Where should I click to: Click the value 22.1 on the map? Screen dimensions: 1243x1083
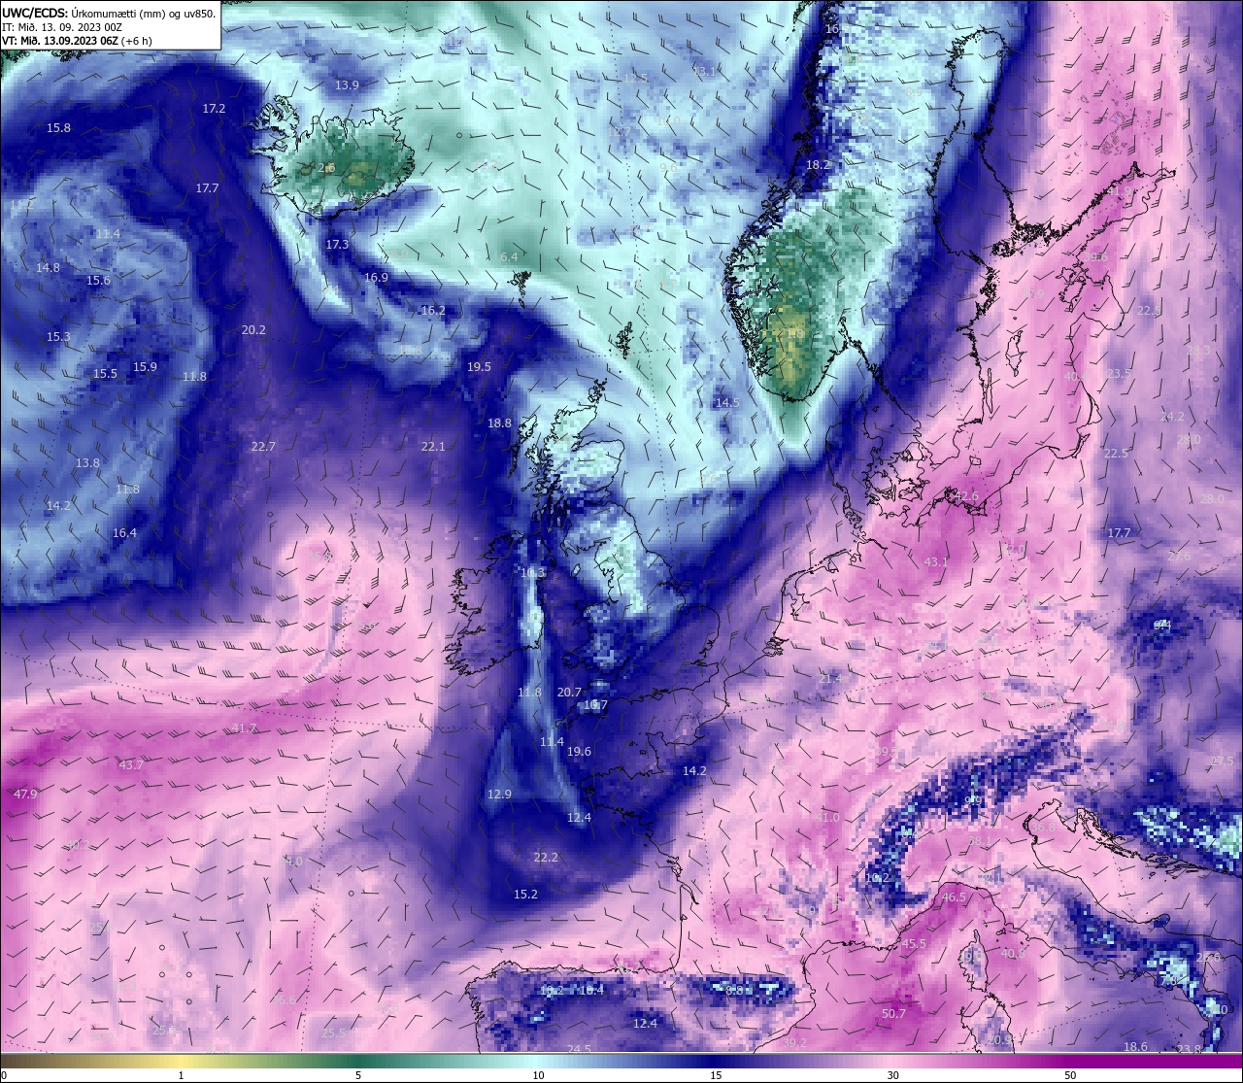coord(433,447)
